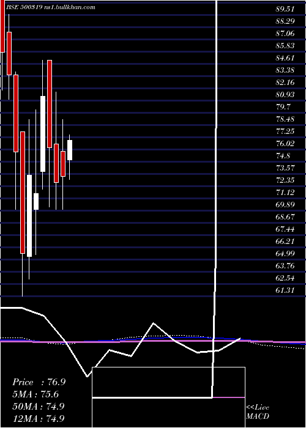The width and height of the screenshot is (306, 428).
Task: Click the 68.67 price axis label
Action: pos(285,217)
